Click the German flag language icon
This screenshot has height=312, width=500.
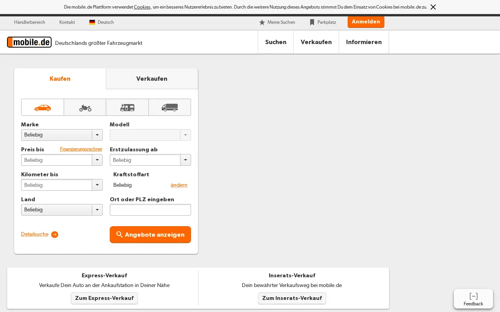(92, 22)
